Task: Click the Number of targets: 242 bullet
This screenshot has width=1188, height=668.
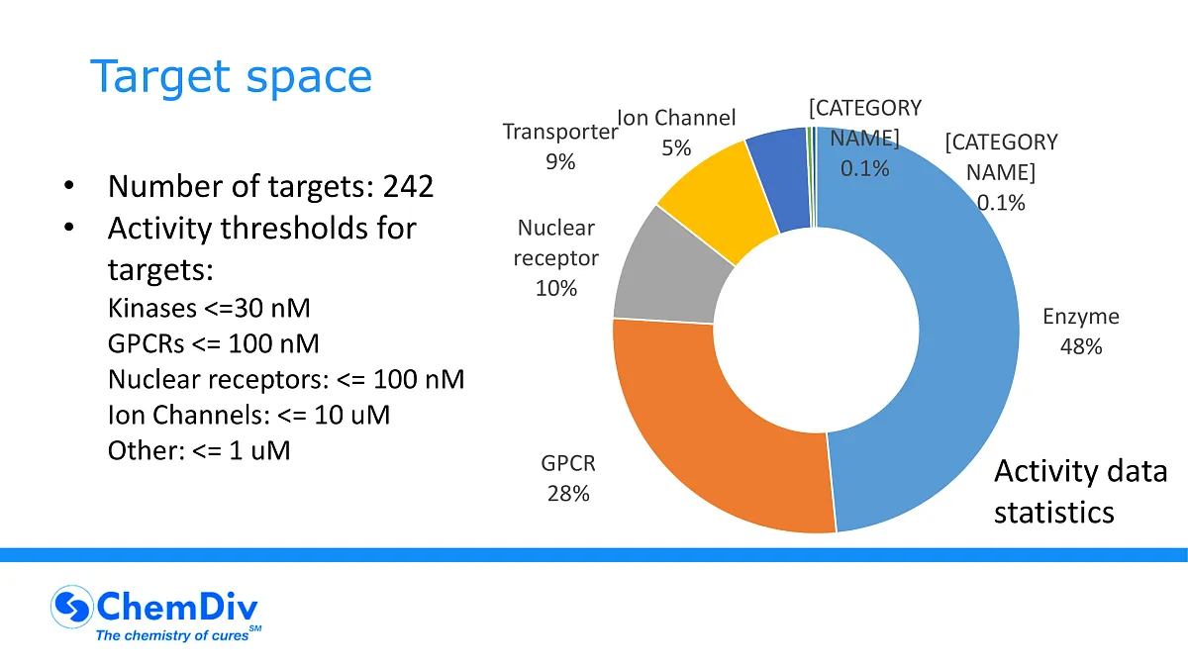Action: [270, 186]
